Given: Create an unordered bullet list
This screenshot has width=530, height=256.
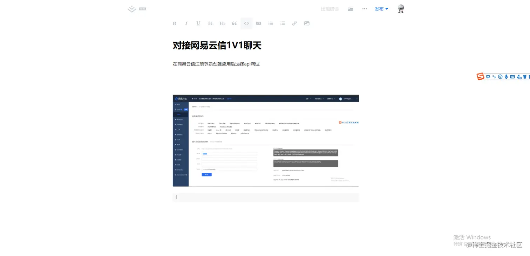Looking at the screenshot, I should point(271,23).
